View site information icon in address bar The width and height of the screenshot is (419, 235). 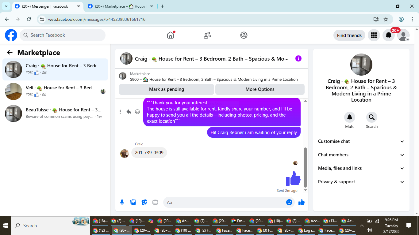point(42,19)
